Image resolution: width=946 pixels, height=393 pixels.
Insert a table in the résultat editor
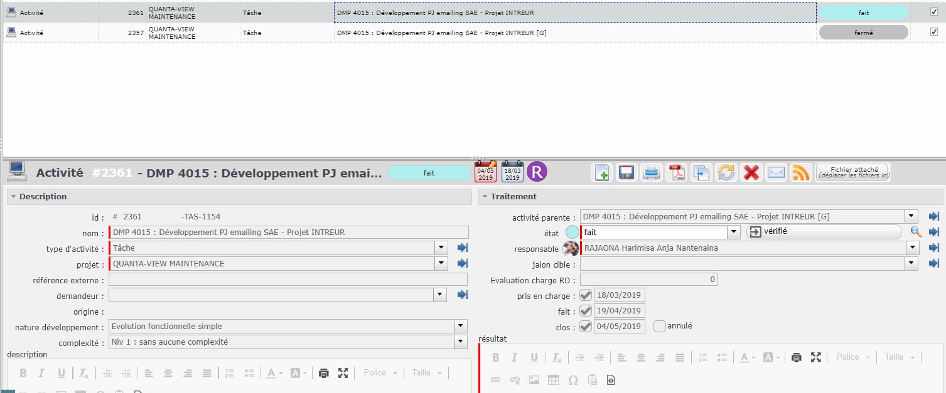553,380
